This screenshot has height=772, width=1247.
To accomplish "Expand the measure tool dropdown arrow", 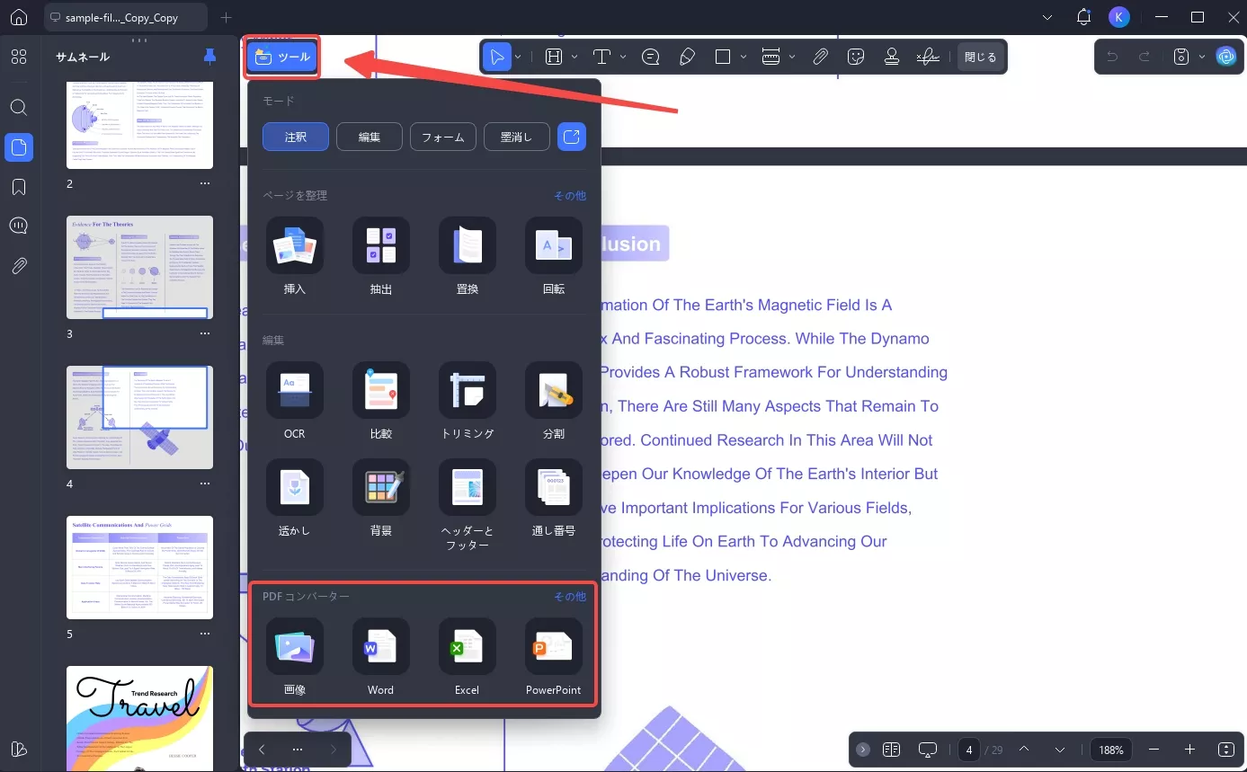I will (792, 57).
